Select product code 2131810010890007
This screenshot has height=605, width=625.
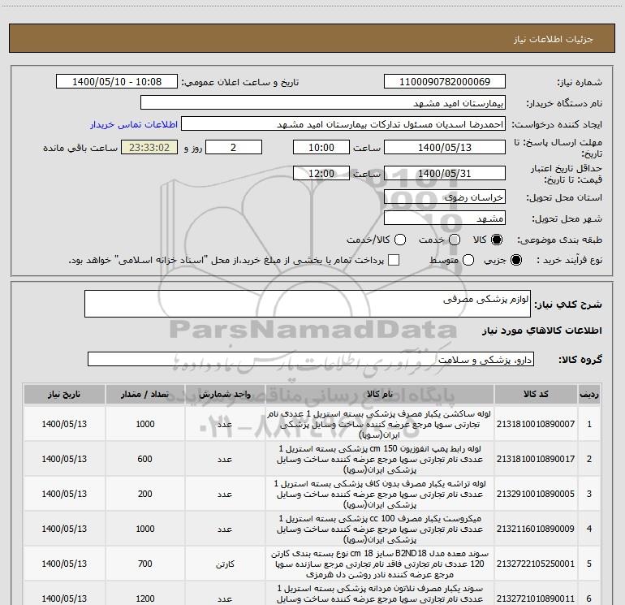(x=536, y=424)
